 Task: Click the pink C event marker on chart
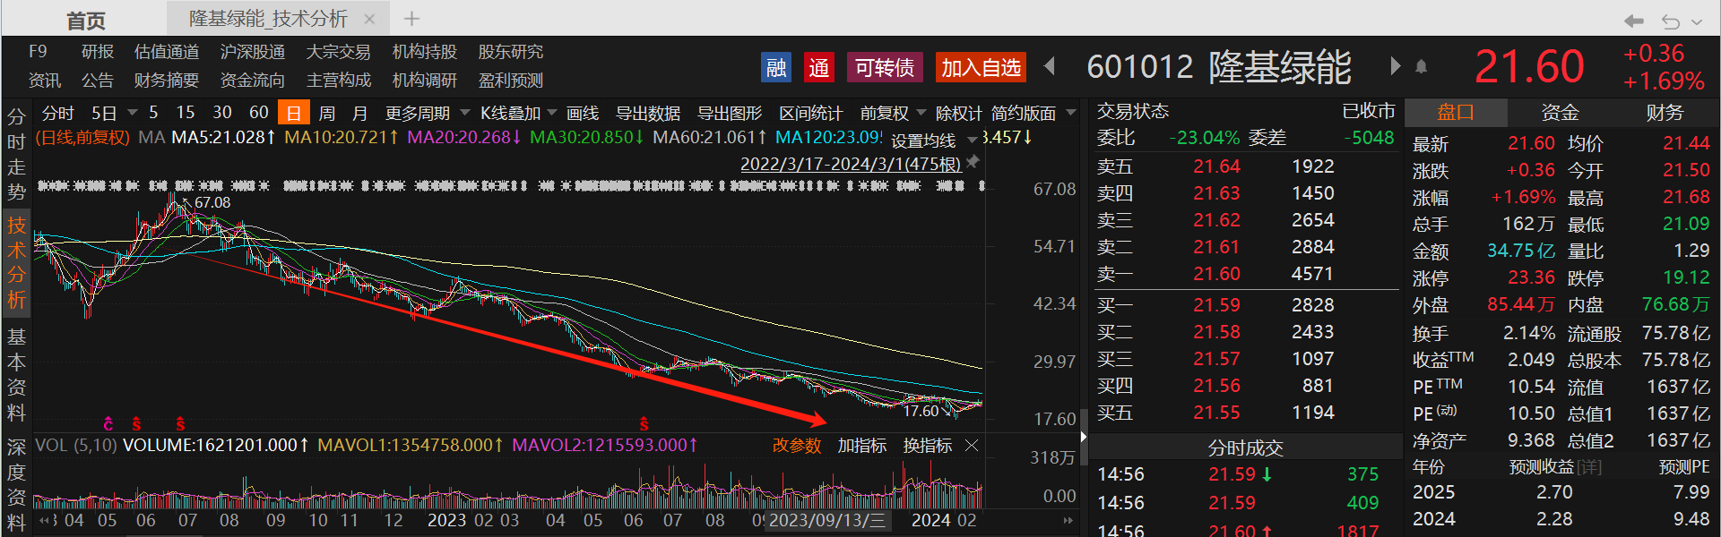pyautogui.click(x=108, y=423)
